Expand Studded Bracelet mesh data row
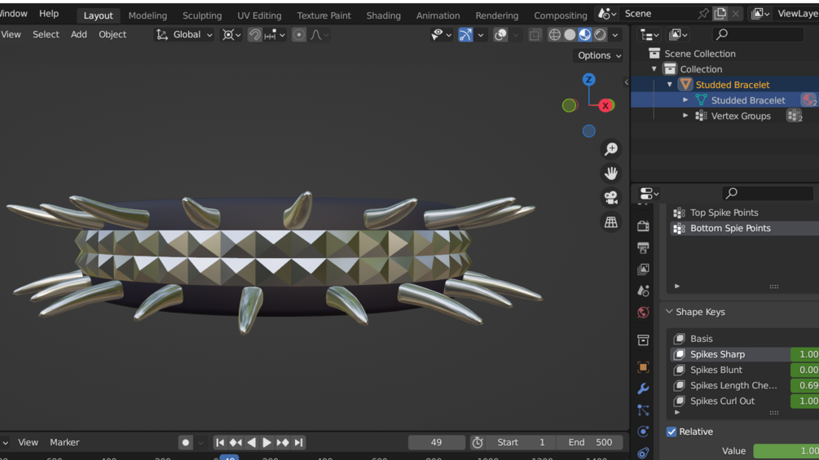This screenshot has height=460, width=819. point(685,100)
